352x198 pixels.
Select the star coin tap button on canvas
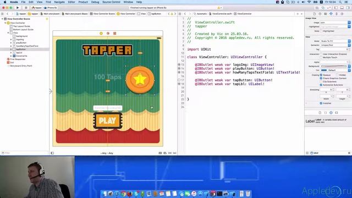(x=140, y=80)
